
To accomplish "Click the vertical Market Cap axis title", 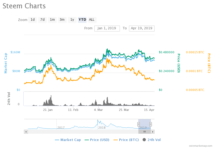I will (5, 63).
